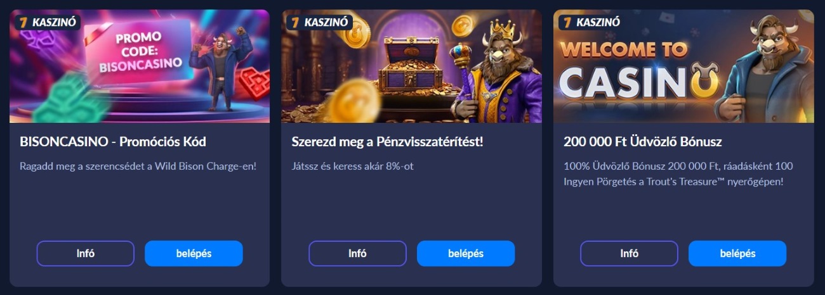Click the Trout's Treasure free spins description
This screenshot has width=825, height=295.
pos(678,173)
